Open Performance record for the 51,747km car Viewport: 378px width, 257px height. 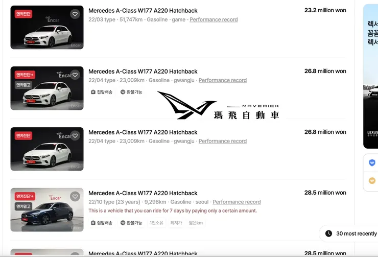coord(214,19)
